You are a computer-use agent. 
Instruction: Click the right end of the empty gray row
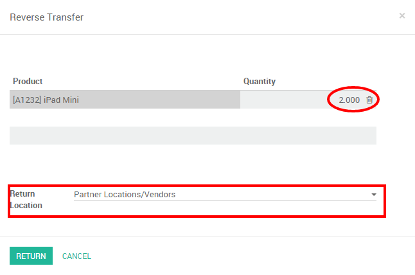tap(366, 136)
